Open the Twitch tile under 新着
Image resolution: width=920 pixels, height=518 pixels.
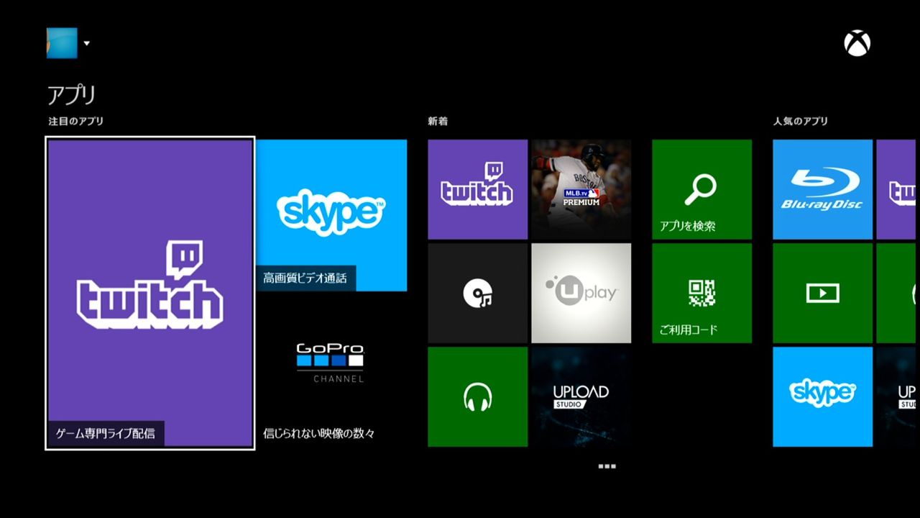(477, 188)
